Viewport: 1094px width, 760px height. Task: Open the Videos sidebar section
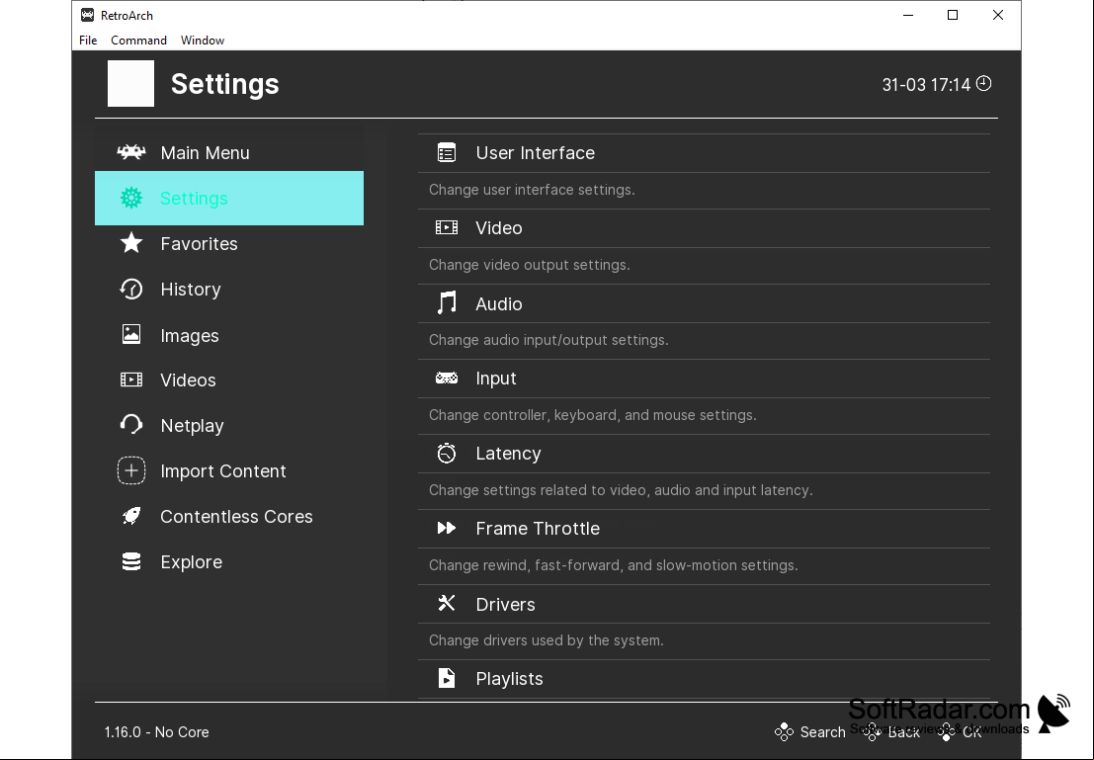[x=229, y=380]
